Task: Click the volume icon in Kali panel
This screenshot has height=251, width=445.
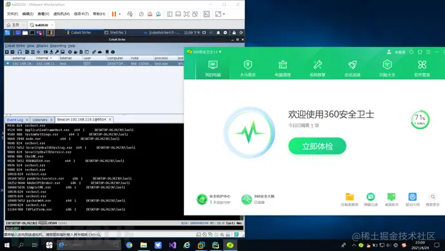Action: (x=211, y=33)
